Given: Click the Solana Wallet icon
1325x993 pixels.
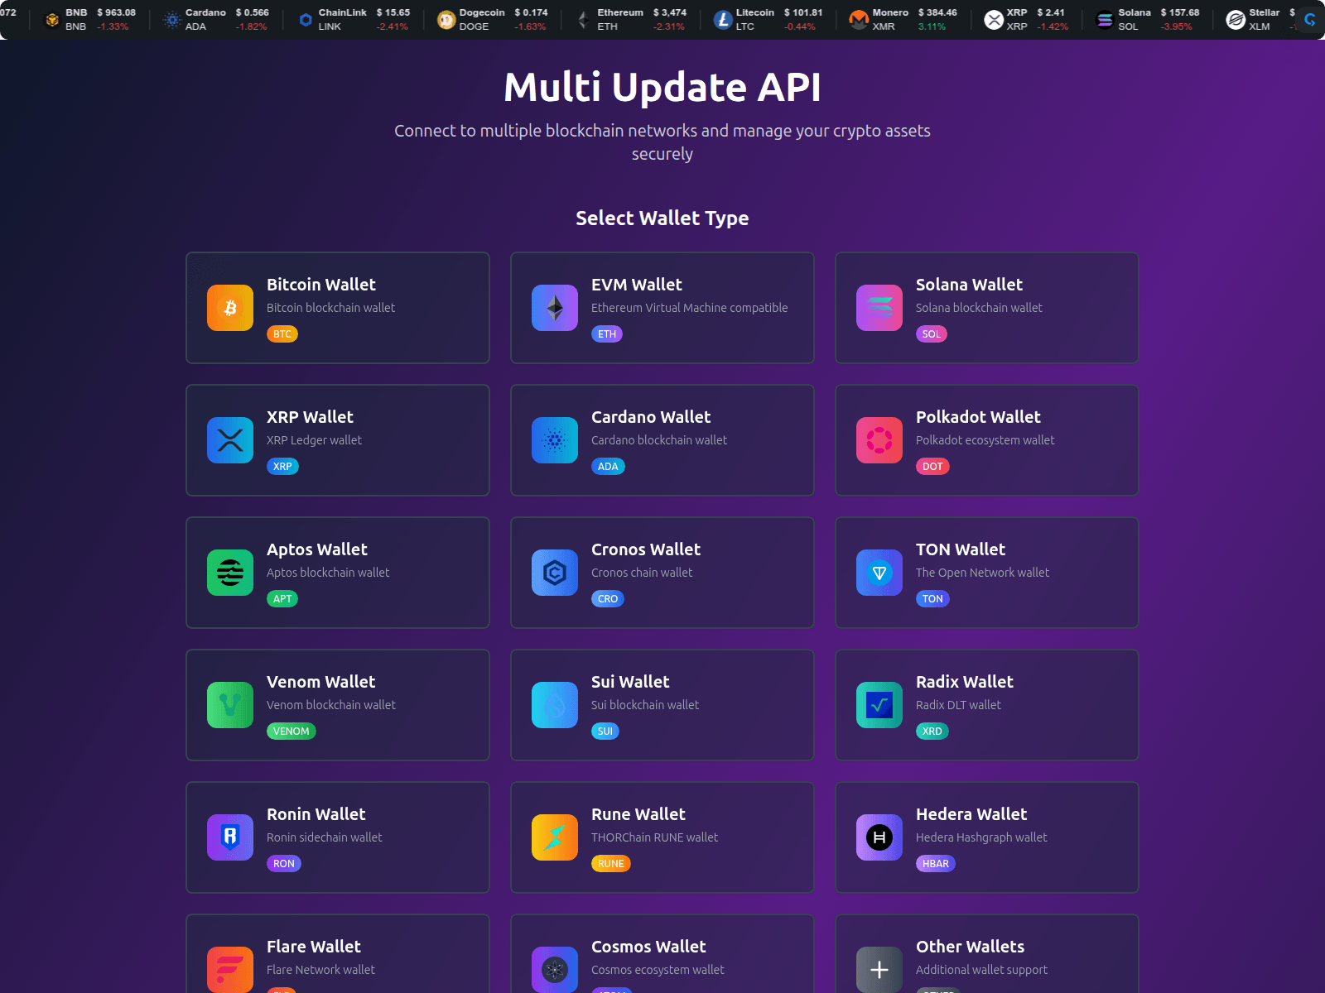Looking at the screenshot, I should point(879,308).
